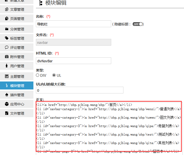Open 应用中心 from sidebar
The image size is (184, 155).
point(17,104)
